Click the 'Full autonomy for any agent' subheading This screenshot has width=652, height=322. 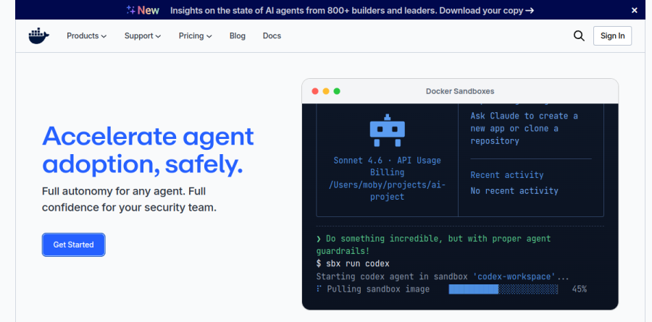(130, 200)
